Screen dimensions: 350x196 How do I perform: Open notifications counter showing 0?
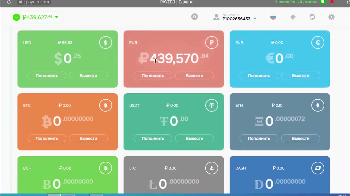coord(194,17)
